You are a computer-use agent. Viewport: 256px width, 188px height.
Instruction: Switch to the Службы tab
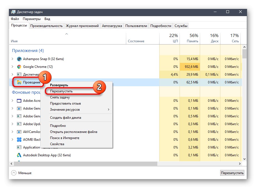tap(181, 26)
